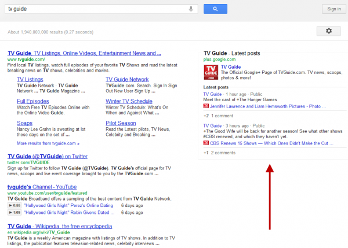The width and height of the screenshot is (348, 248).
Task: Click the 1 comment text
Action: pos(222,116)
